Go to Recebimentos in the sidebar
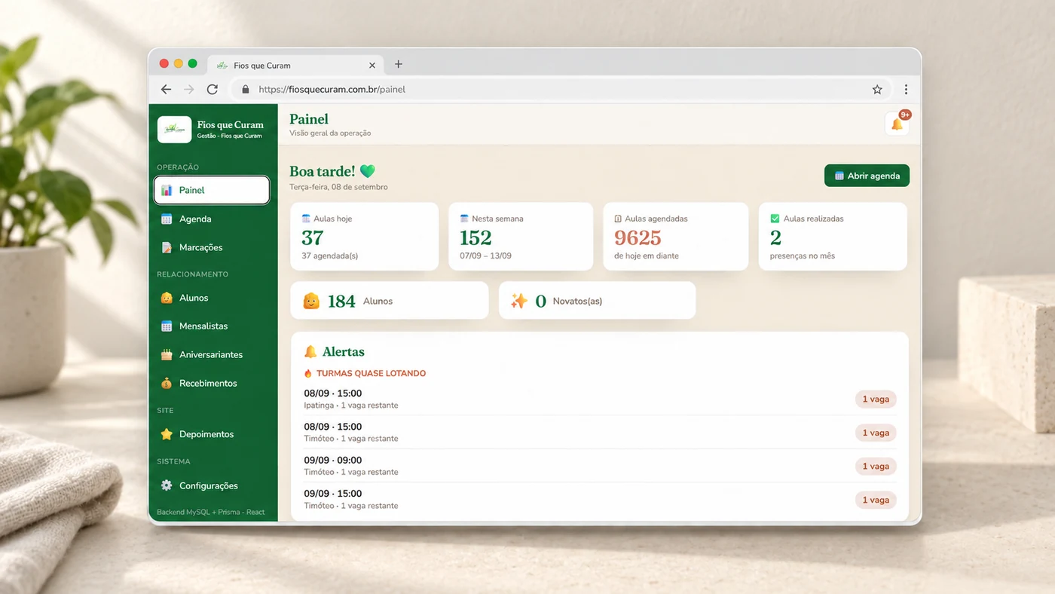Image resolution: width=1055 pixels, height=594 pixels. click(212, 383)
